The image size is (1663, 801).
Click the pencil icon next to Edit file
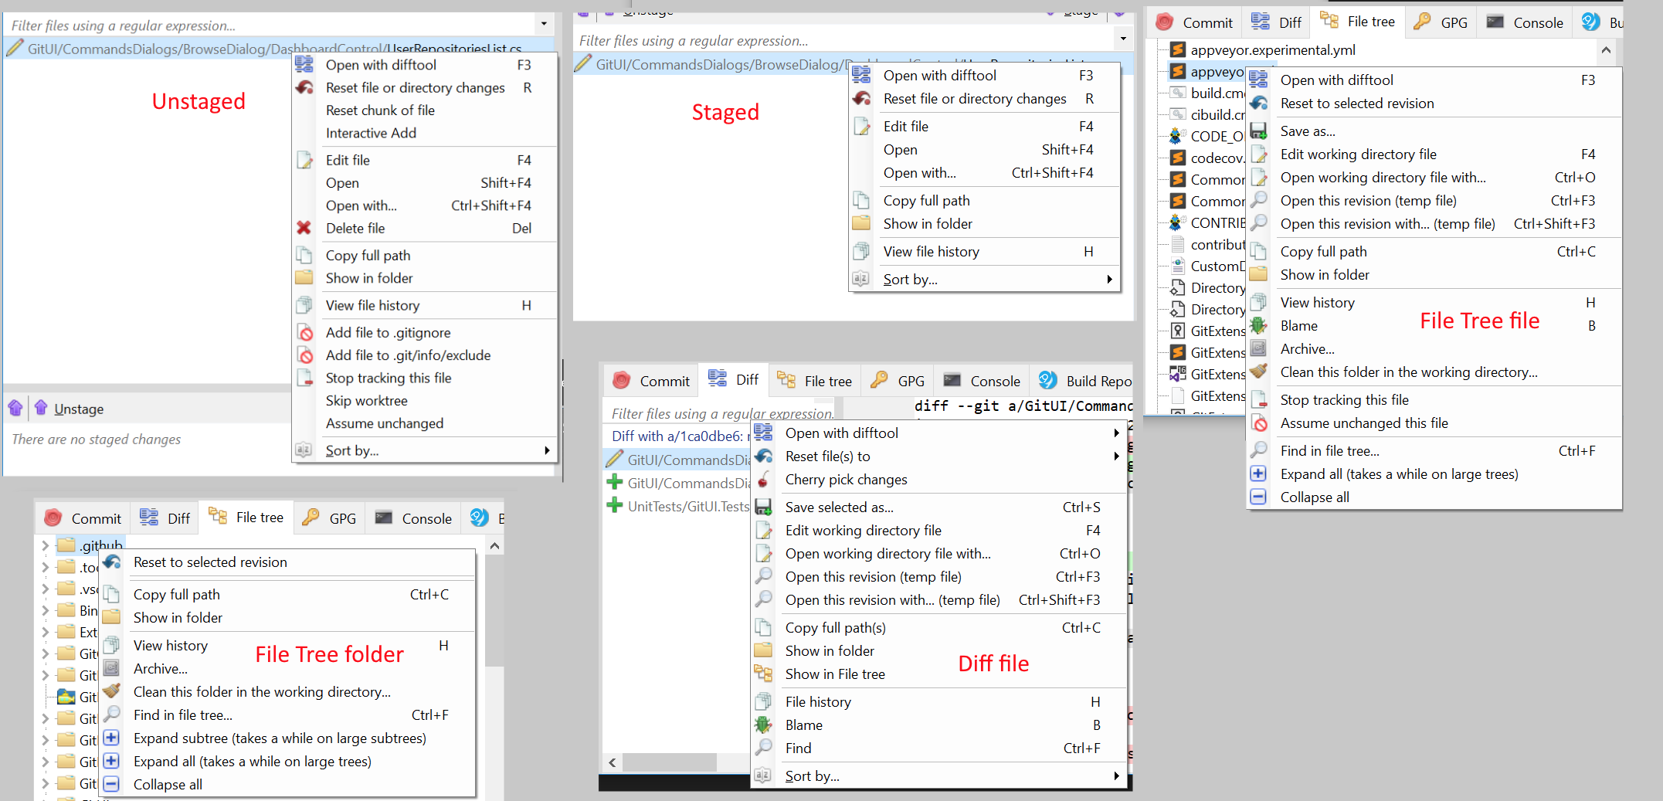[304, 160]
